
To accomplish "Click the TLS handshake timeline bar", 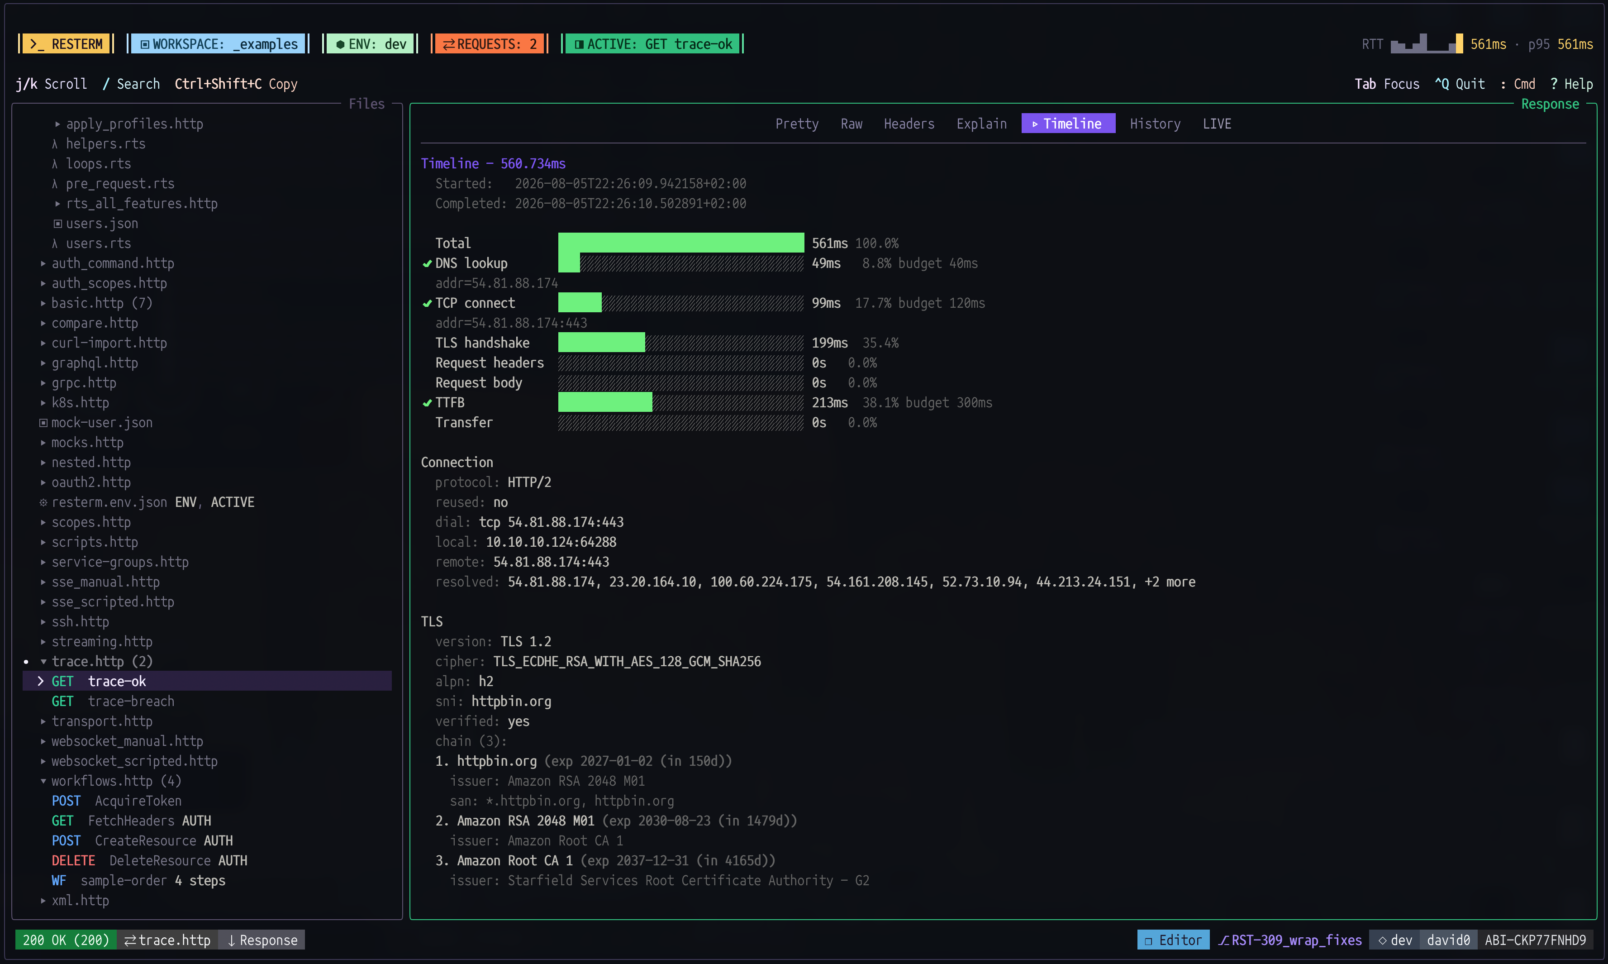I will (x=680, y=342).
